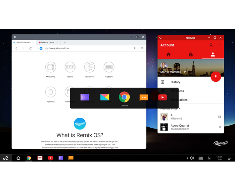The image size is (235, 190).
Task: Open the Keyboard feature icon
Action: point(109,67)
